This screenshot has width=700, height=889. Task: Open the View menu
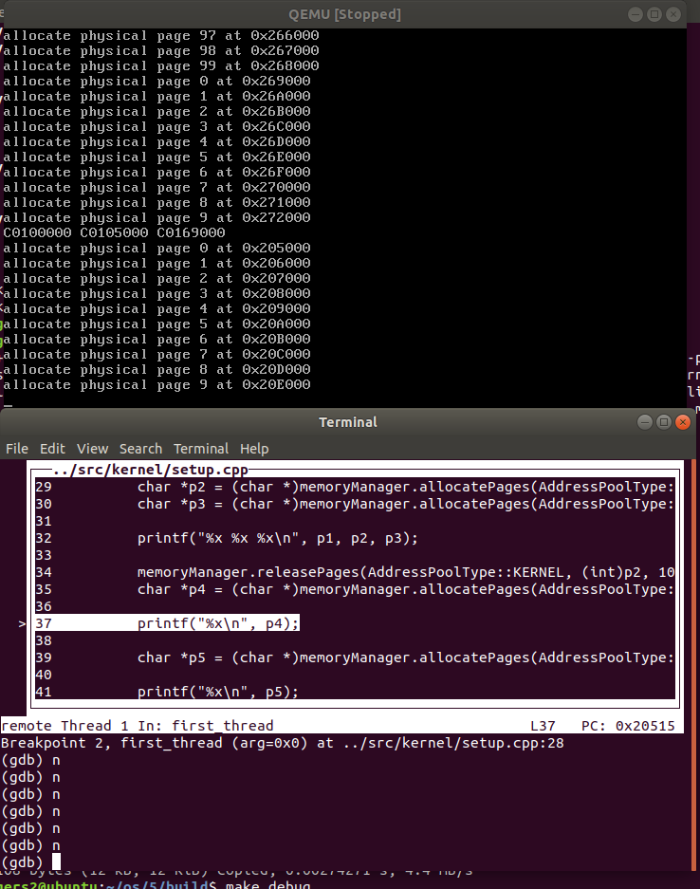point(92,449)
